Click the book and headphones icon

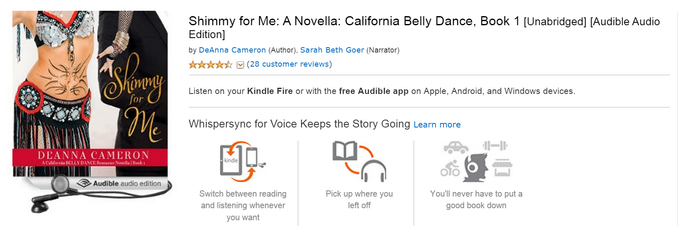point(359,161)
